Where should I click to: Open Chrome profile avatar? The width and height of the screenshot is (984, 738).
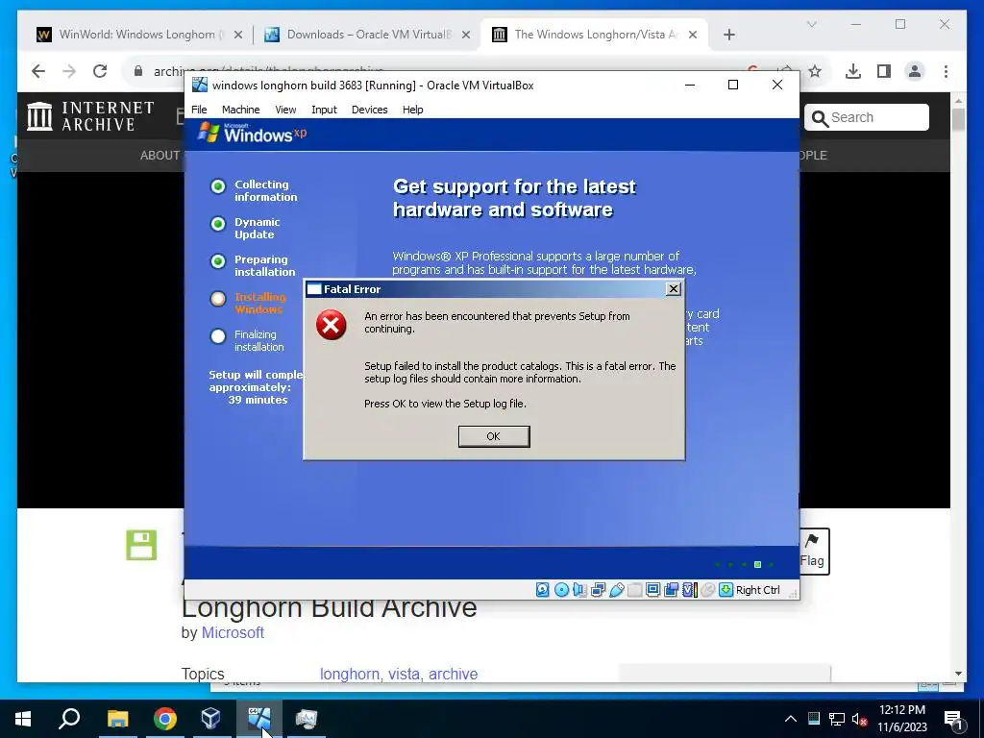(915, 71)
